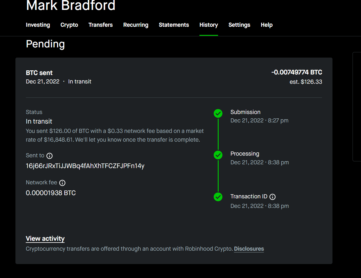Image resolution: width=361 pixels, height=278 pixels.
Task: Select the Recurring tab
Action: pyautogui.click(x=136, y=25)
